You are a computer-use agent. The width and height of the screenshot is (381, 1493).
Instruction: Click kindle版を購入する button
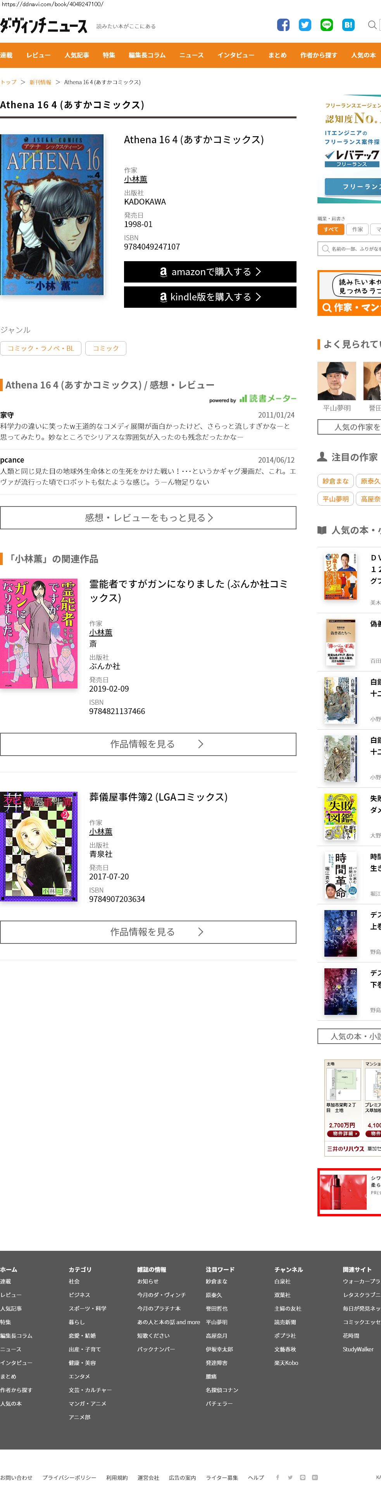click(x=210, y=297)
